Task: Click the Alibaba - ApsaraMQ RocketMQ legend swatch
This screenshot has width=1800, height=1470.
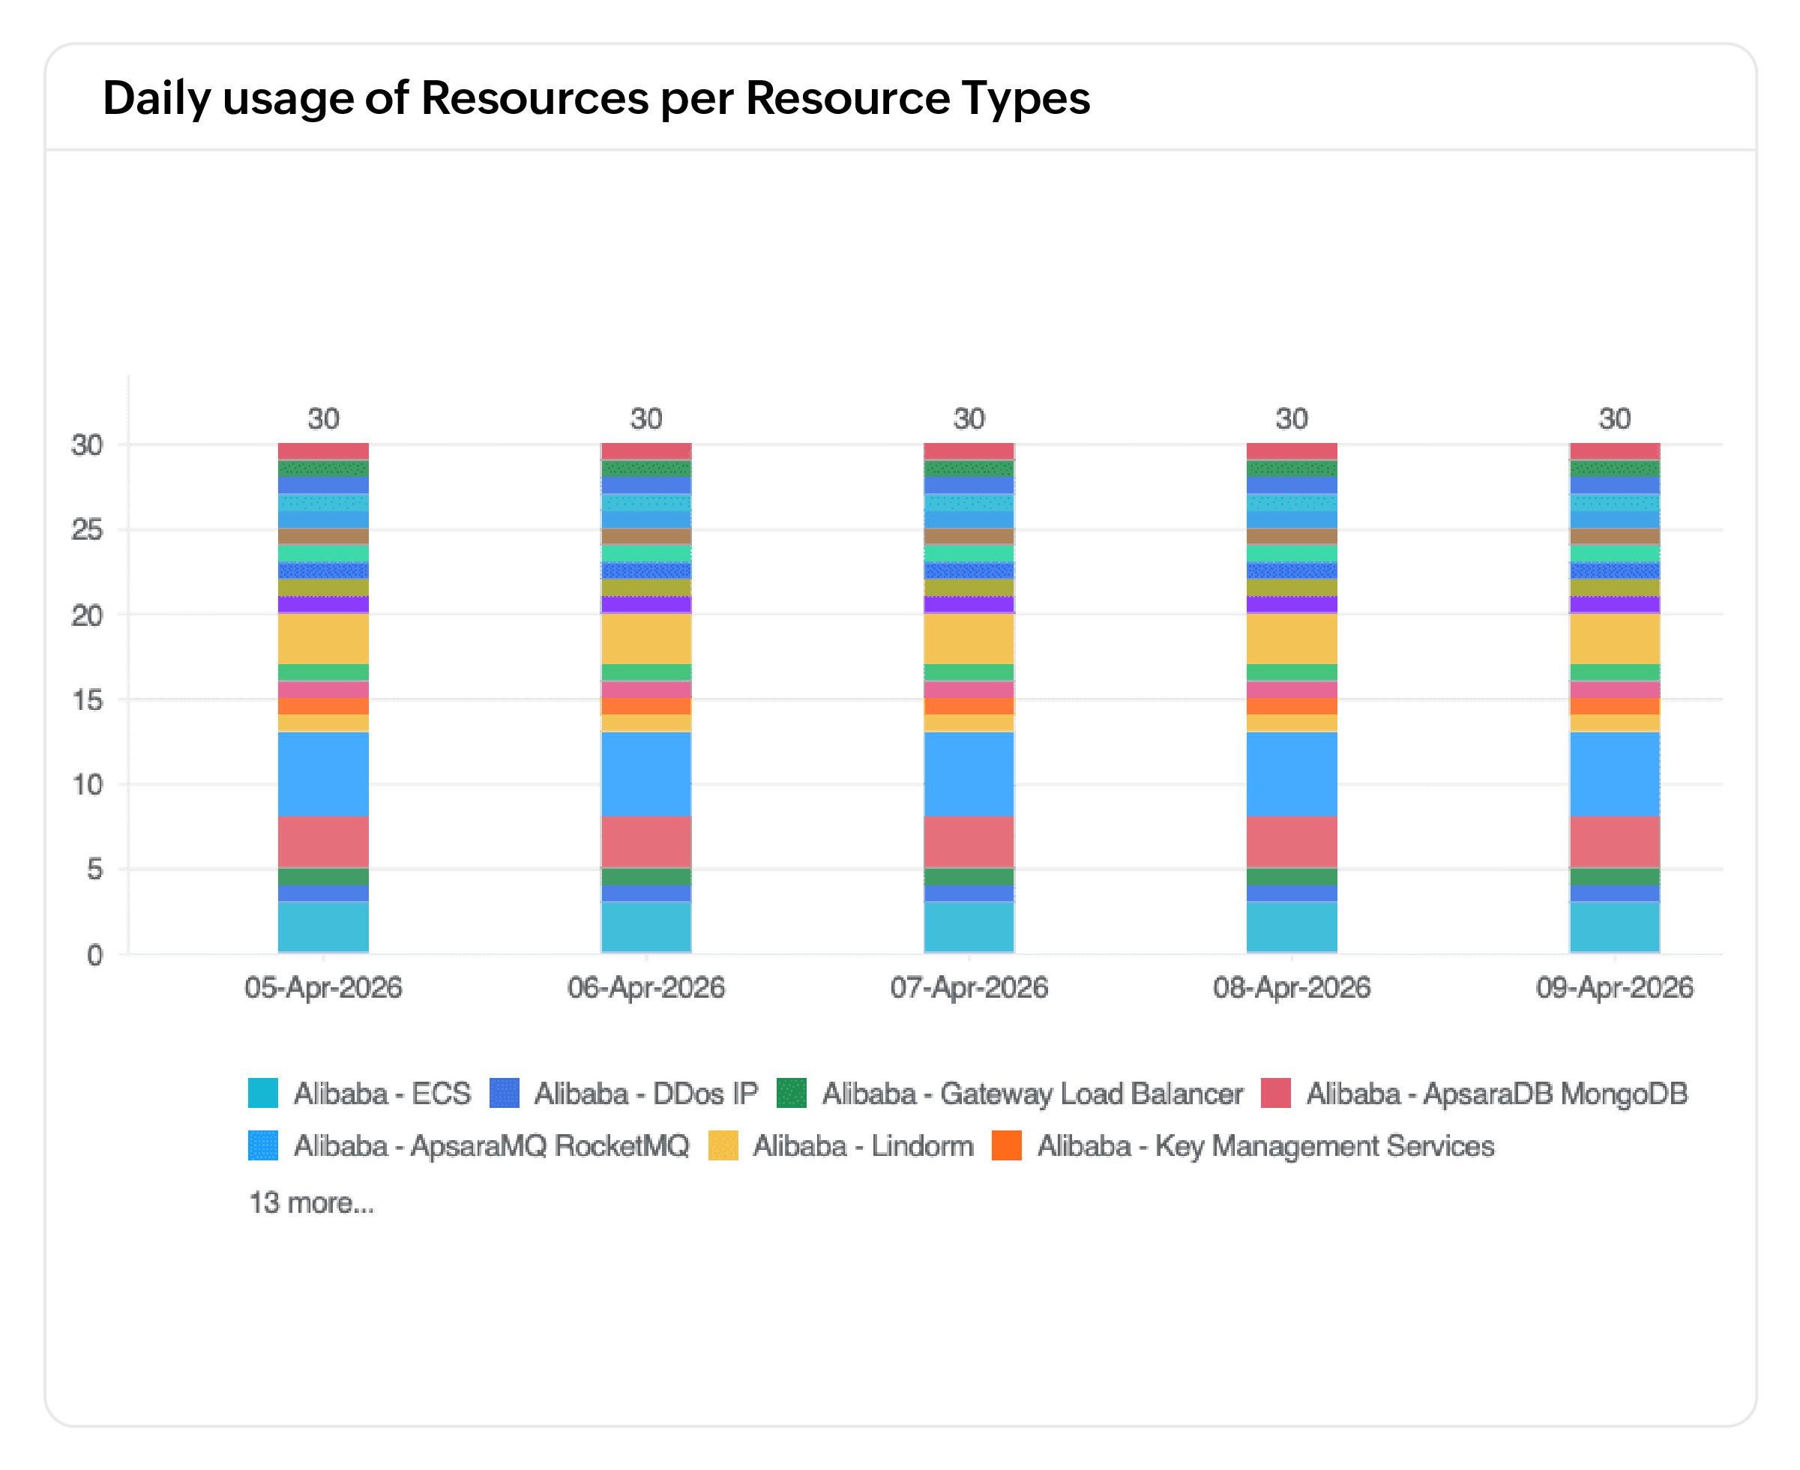Action: click(262, 1145)
